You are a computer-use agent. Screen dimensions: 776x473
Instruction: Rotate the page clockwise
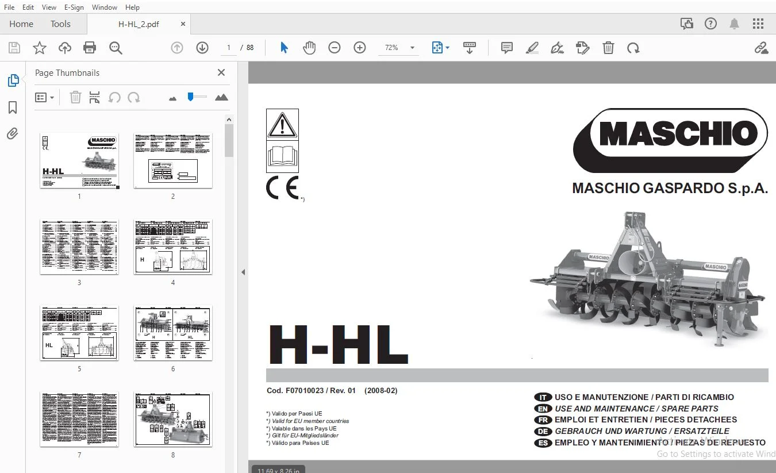click(633, 48)
